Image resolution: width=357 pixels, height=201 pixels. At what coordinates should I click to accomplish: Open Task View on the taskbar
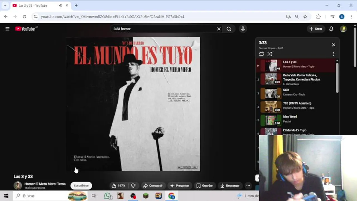(x=94, y=196)
